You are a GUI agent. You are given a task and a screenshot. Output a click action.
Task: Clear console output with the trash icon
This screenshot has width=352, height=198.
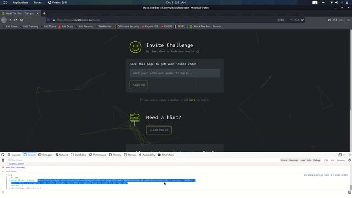[3, 160]
